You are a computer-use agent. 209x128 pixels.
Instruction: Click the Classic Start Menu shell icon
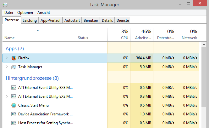[x=14, y=105]
